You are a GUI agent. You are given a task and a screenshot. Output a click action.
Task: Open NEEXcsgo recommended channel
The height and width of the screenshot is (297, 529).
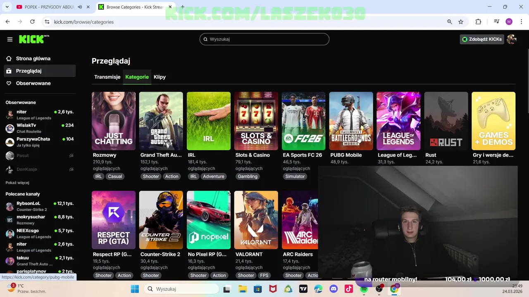click(40, 233)
